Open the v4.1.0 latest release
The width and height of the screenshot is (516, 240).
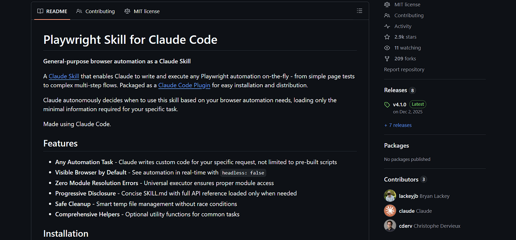pyautogui.click(x=399, y=104)
